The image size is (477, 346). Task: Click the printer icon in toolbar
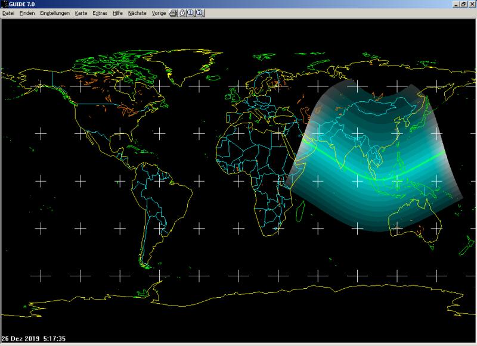(174, 13)
